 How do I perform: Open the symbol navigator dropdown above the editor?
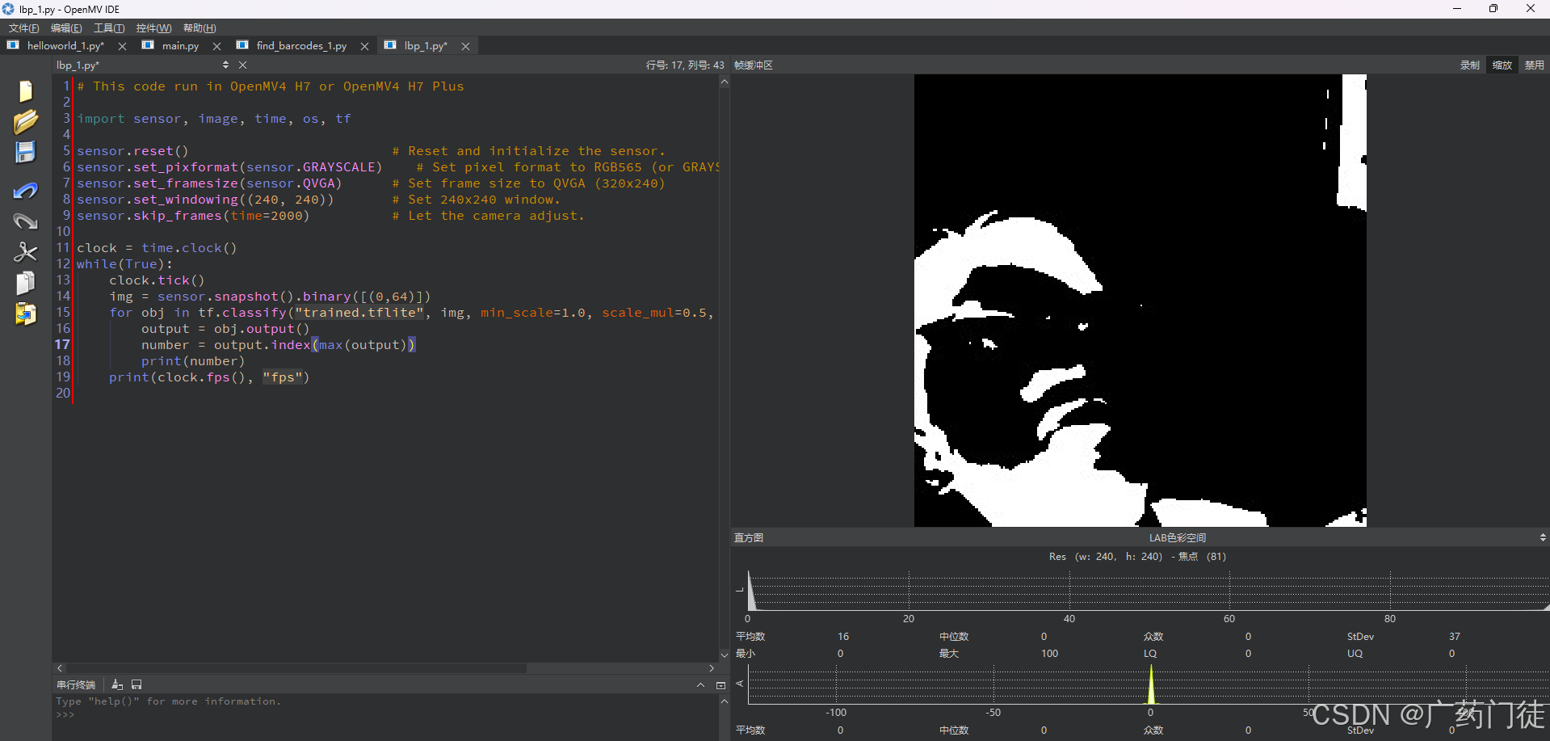(226, 65)
